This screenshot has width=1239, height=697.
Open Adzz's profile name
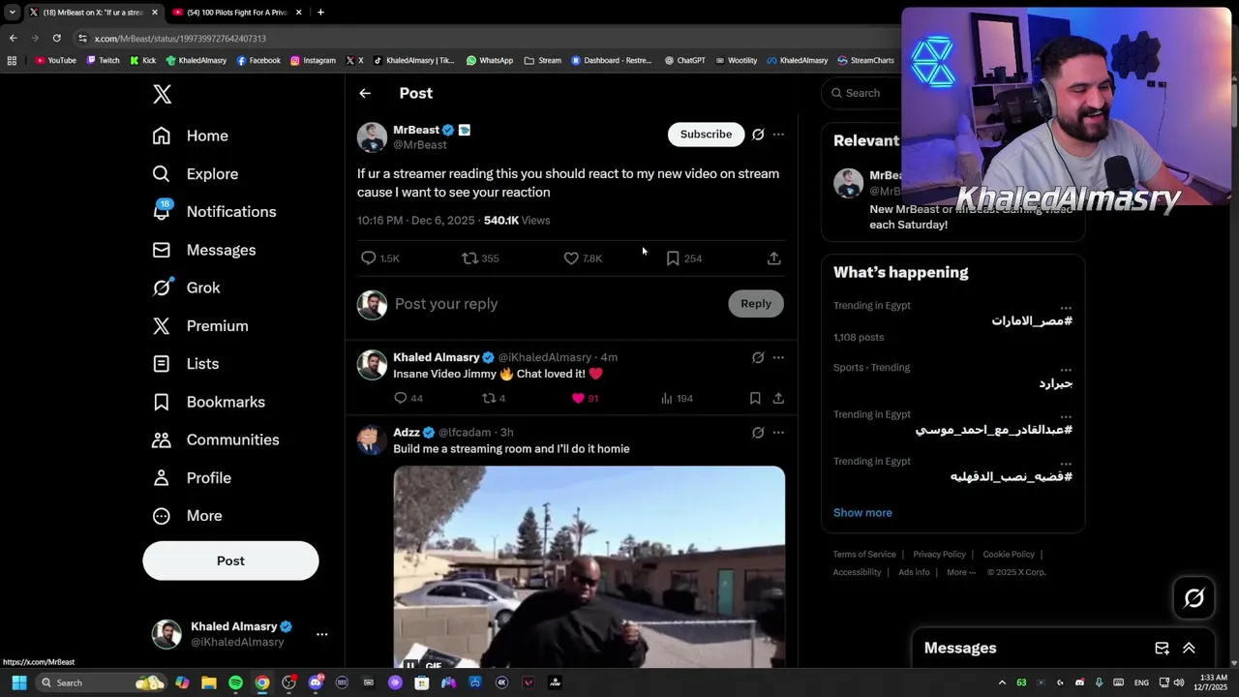pyautogui.click(x=407, y=433)
